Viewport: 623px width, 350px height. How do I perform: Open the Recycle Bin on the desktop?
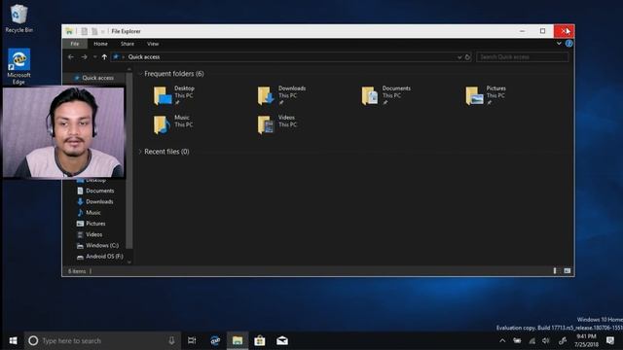(18, 18)
